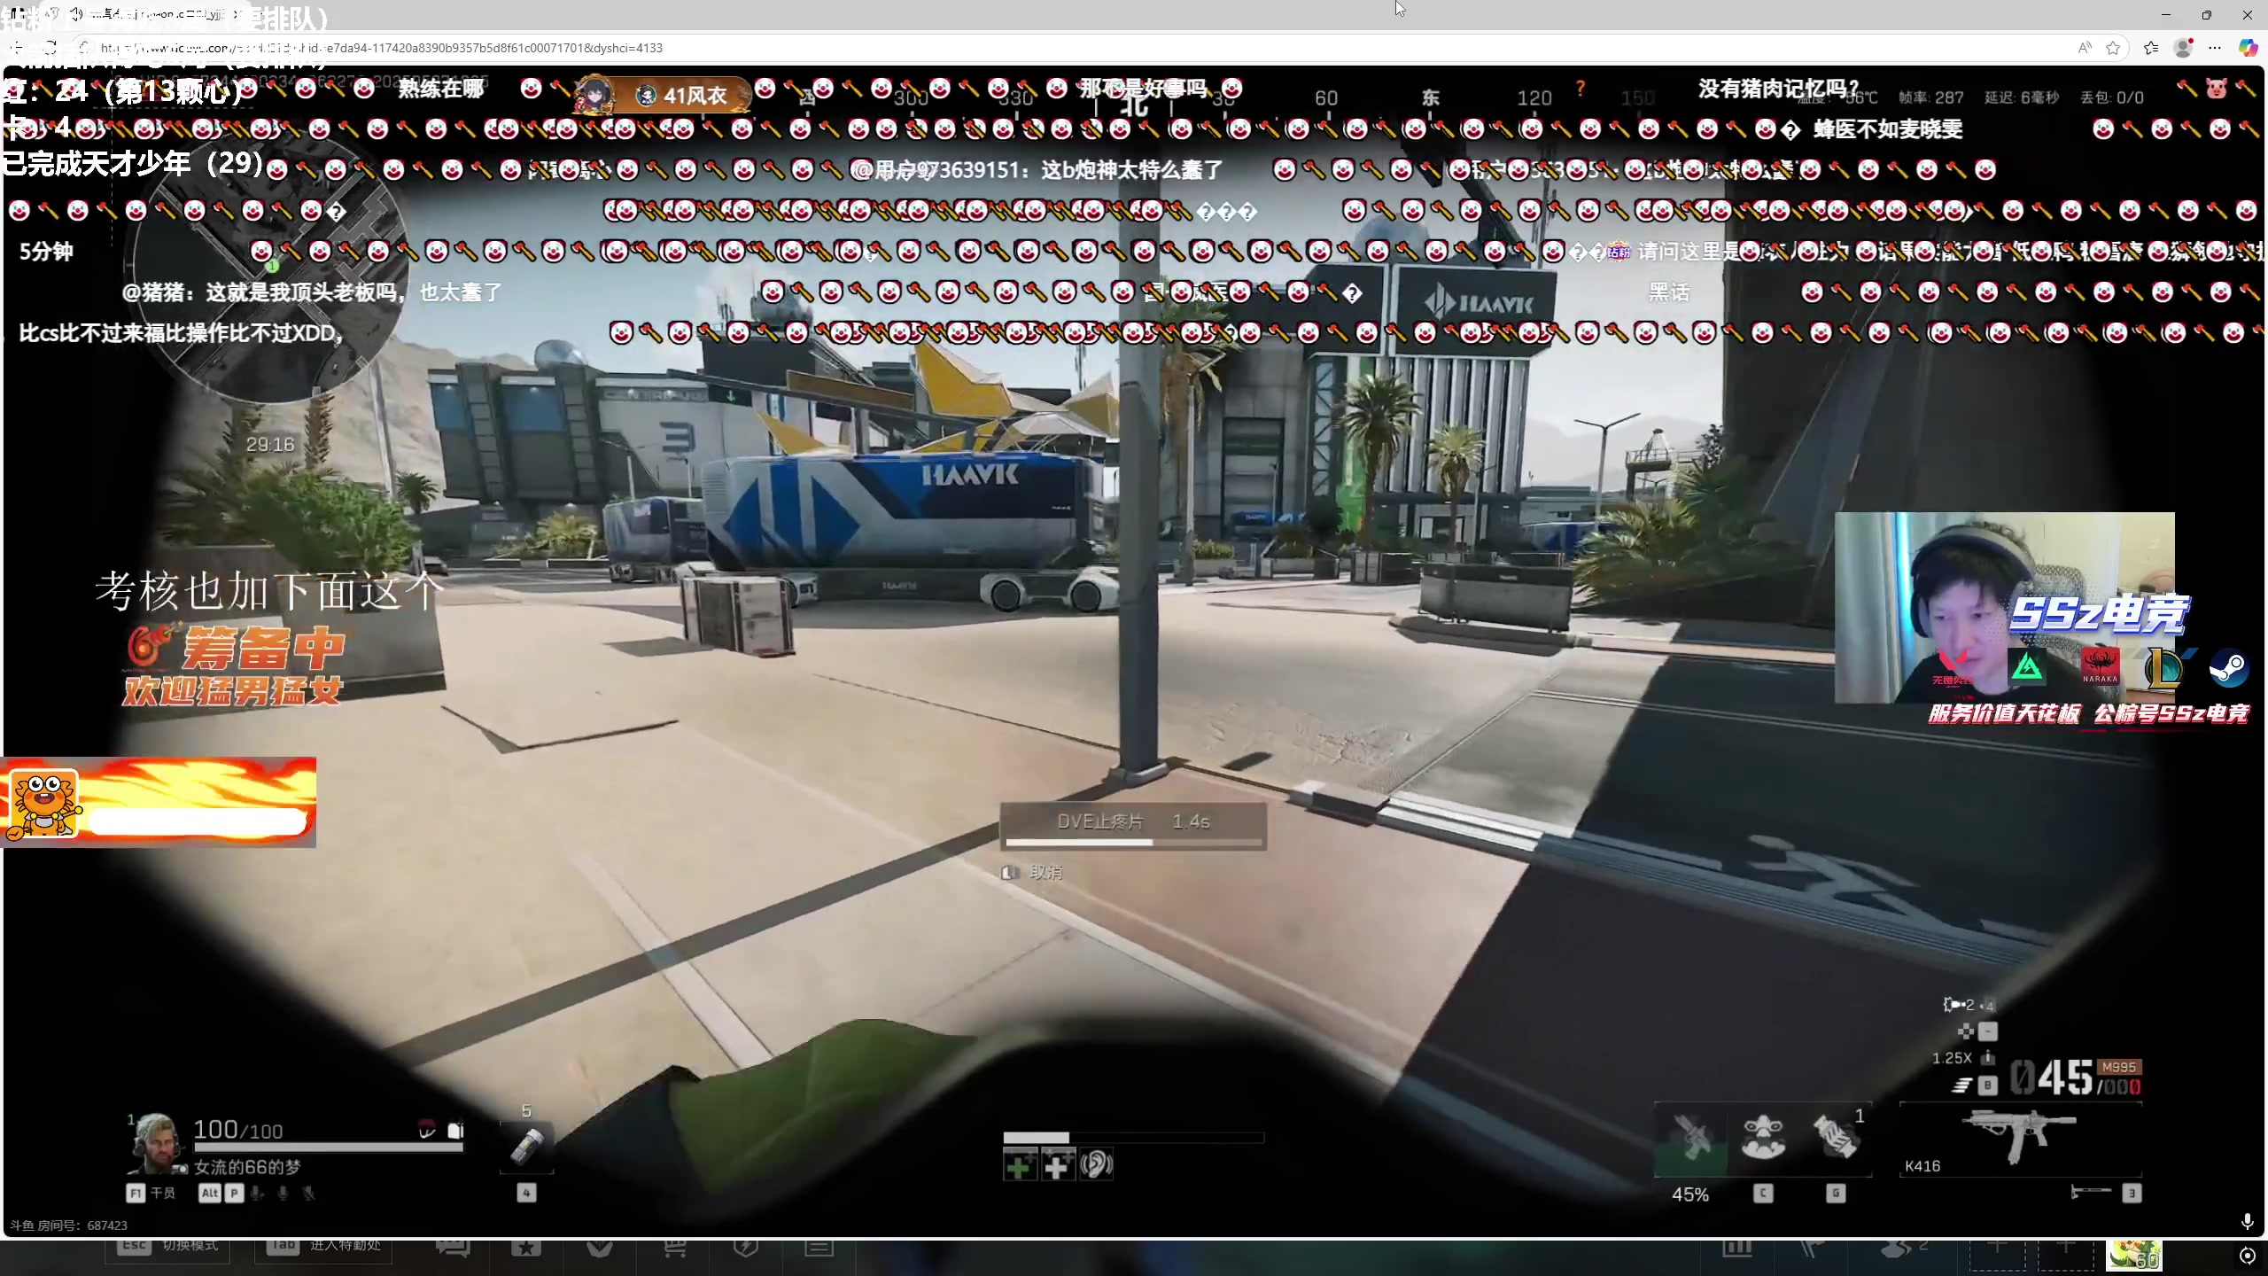Image resolution: width=2268 pixels, height=1276 pixels.
Task: Open the shield bolt icon in bottom bar
Action: click(x=746, y=1249)
